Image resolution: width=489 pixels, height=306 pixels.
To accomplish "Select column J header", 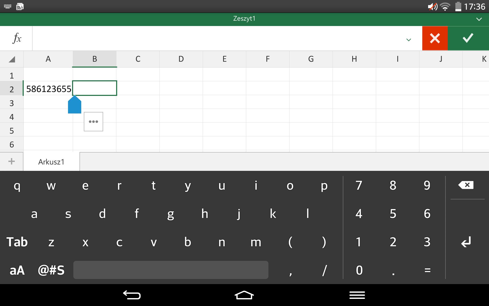I will (441, 59).
